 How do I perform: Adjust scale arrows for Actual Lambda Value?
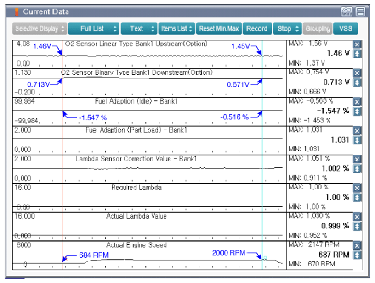point(357,226)
